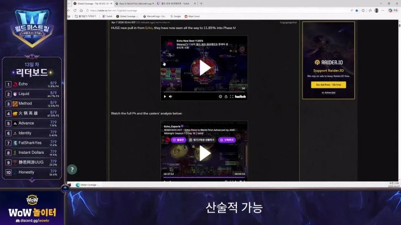
Task: Go to browser home page
Action: tap(81, 10)
